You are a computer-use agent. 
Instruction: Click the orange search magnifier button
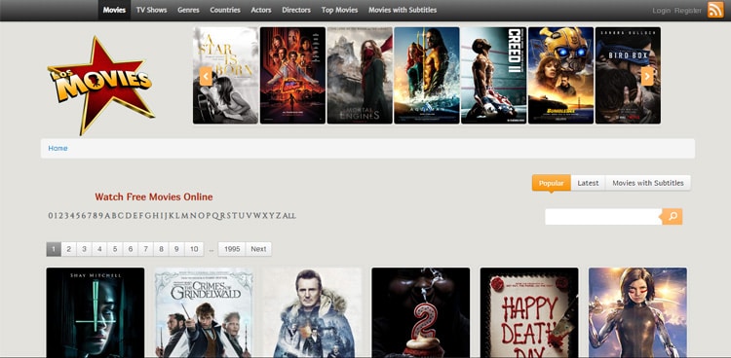(673, 217)
